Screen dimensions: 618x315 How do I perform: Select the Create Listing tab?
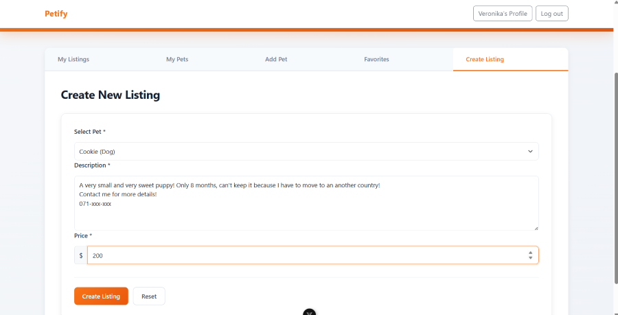485,60
